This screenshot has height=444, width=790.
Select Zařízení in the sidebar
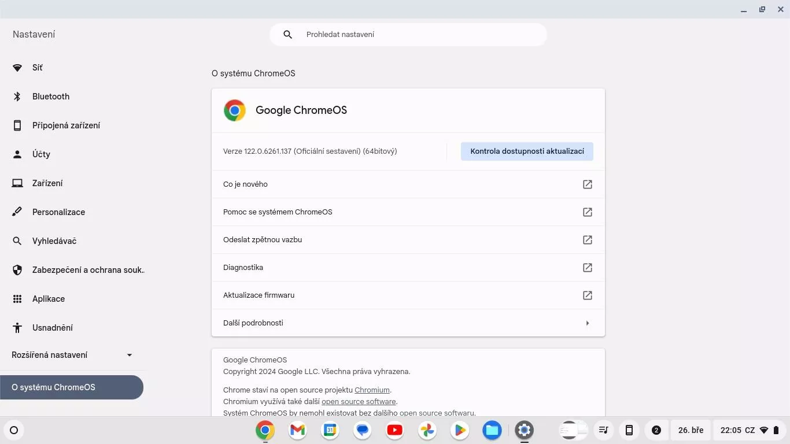(72, 183)
